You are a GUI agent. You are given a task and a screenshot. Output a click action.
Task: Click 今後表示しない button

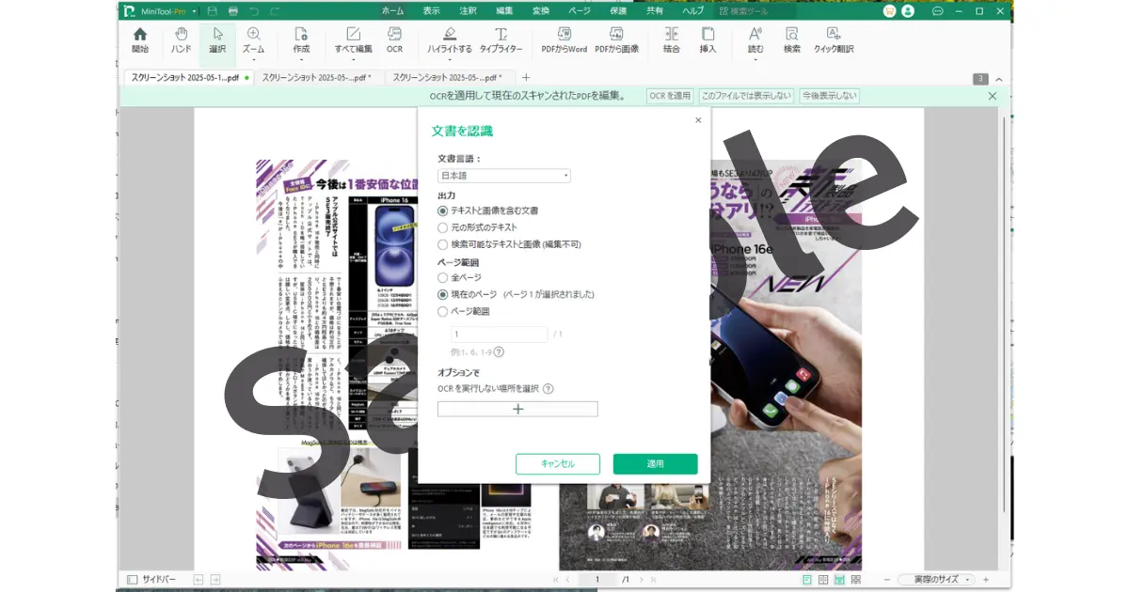coord(829,96)
